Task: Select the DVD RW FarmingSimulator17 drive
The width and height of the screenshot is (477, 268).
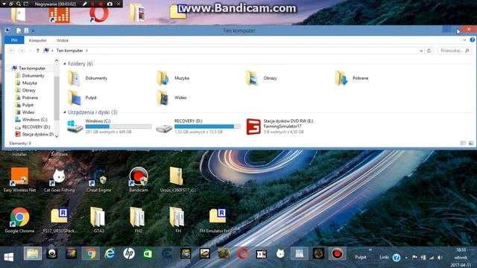Action: tap(280, 127)
